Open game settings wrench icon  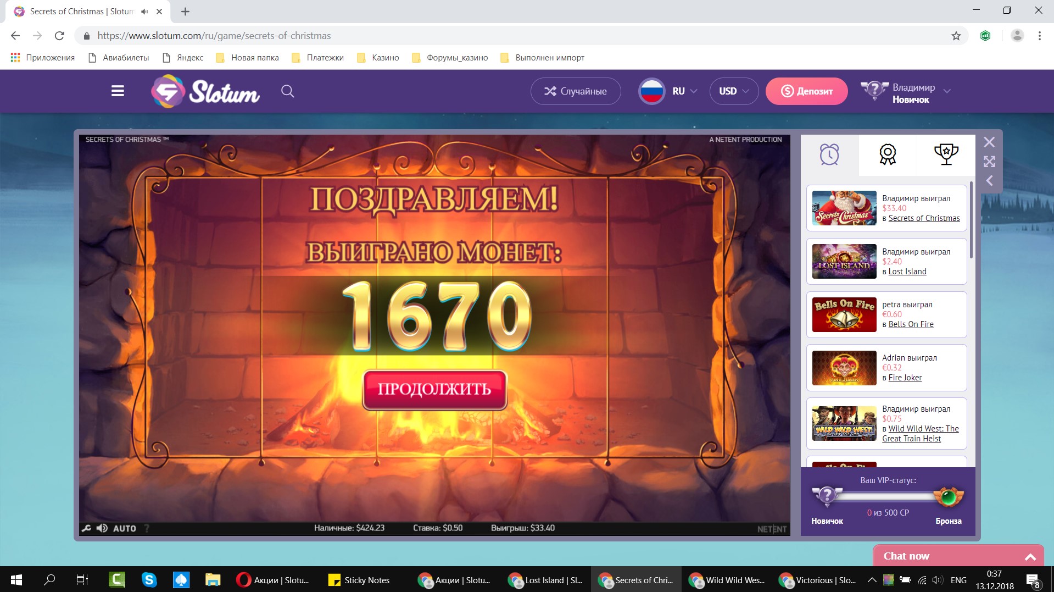[86, 528]
